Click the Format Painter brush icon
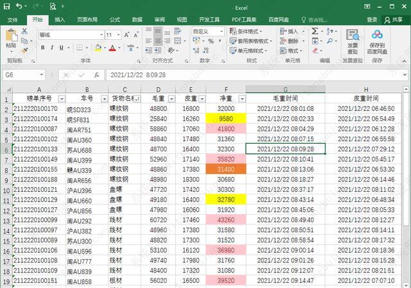 24,51
